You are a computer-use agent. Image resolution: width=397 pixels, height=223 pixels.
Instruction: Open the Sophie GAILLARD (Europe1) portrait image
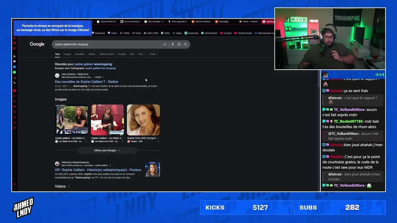pos(143,120)
